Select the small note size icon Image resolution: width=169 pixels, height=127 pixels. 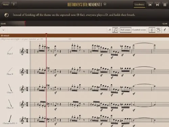pyautogui.click(x=110, y=30)
